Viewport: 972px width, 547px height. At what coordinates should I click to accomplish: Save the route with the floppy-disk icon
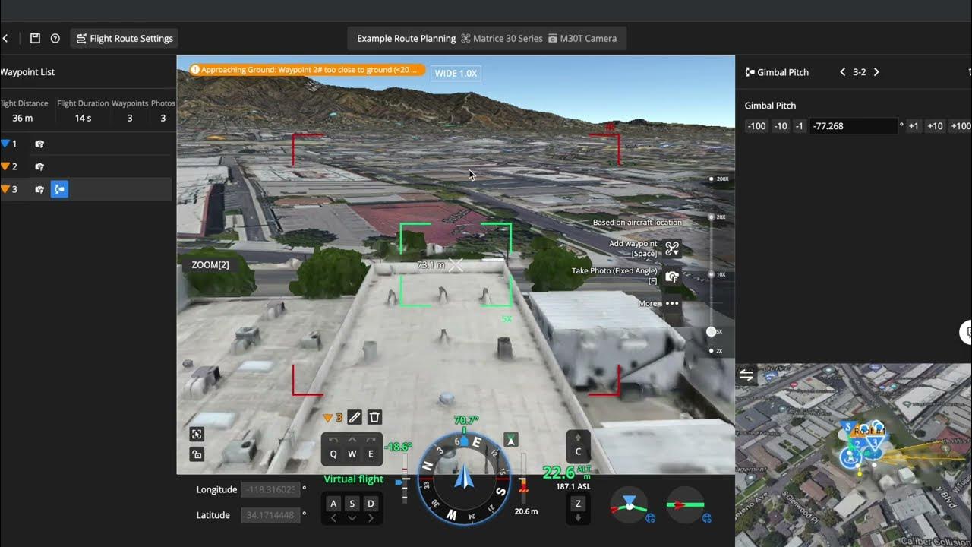click(x=35, y=38)
